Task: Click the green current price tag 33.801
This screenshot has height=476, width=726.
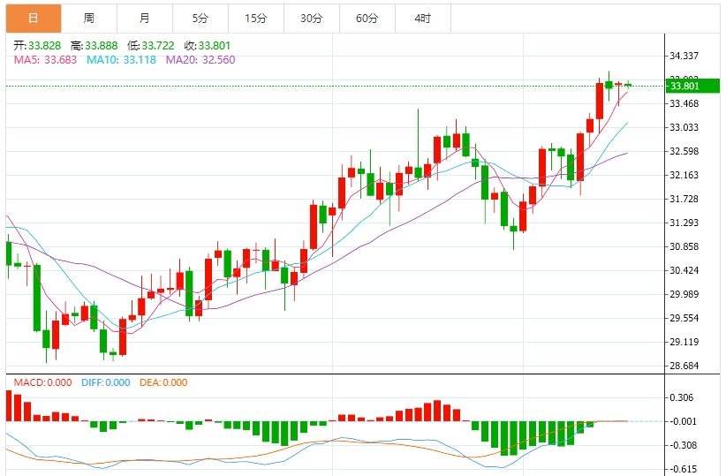Action: click(692, 87)
